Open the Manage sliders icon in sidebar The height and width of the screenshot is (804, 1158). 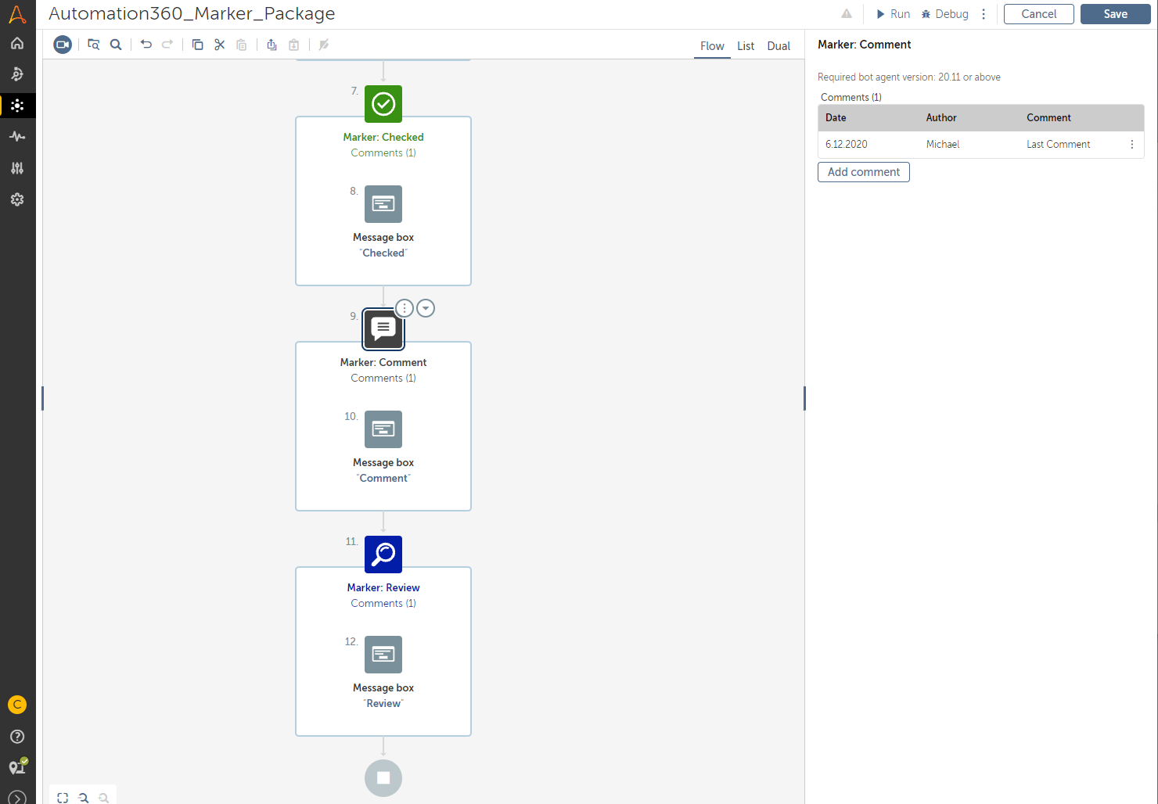coord(17,168)
